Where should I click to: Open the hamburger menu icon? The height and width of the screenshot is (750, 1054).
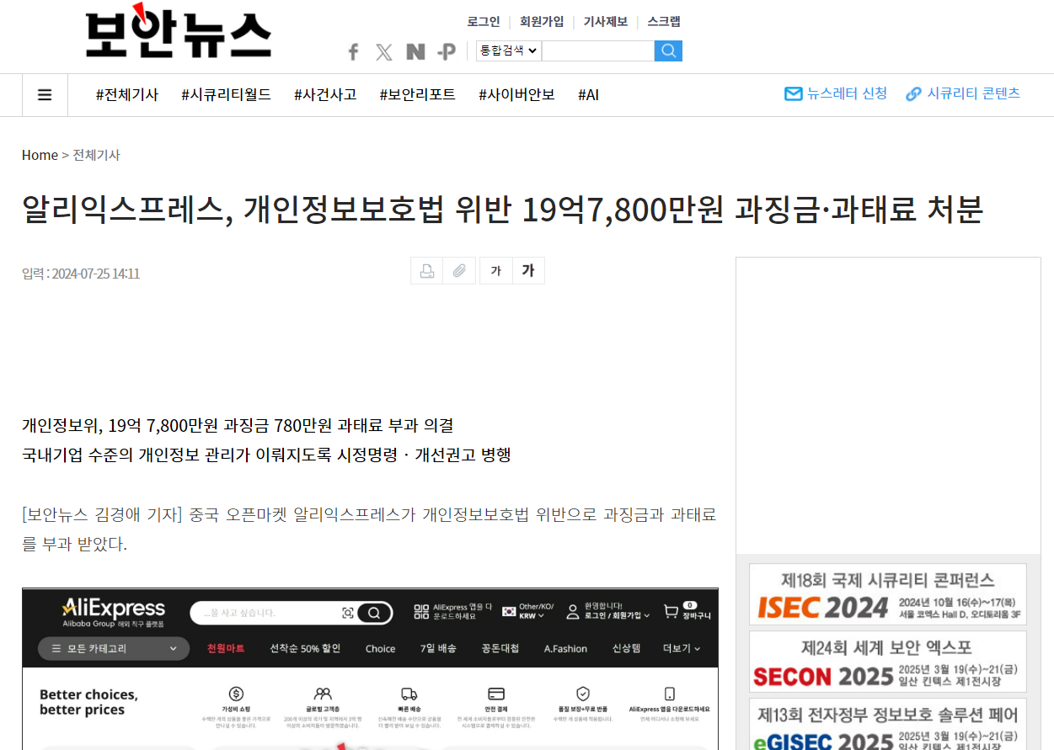coord(45,95)
